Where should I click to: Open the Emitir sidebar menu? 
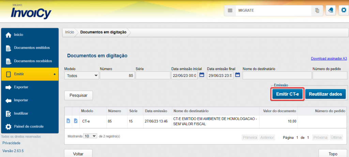(x=30, y=74)
